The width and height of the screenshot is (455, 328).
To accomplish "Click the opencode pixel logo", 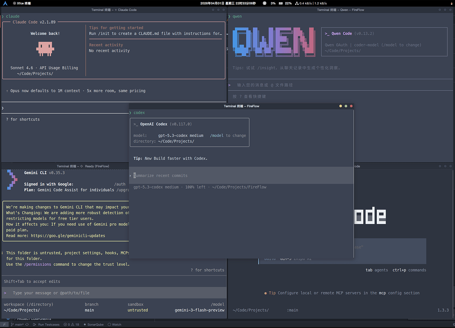I will click(x=370, y=216).
